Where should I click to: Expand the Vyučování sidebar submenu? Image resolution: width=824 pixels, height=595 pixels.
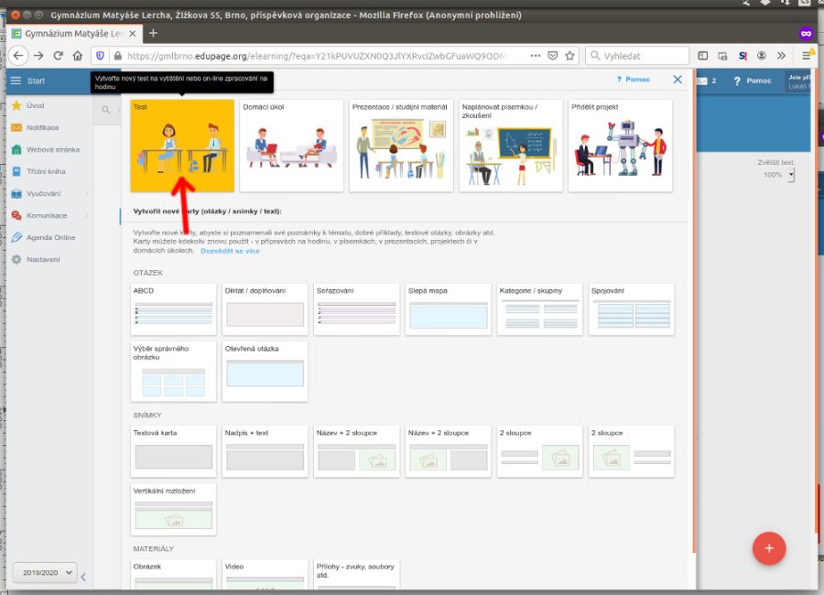(x=86, y=193)
